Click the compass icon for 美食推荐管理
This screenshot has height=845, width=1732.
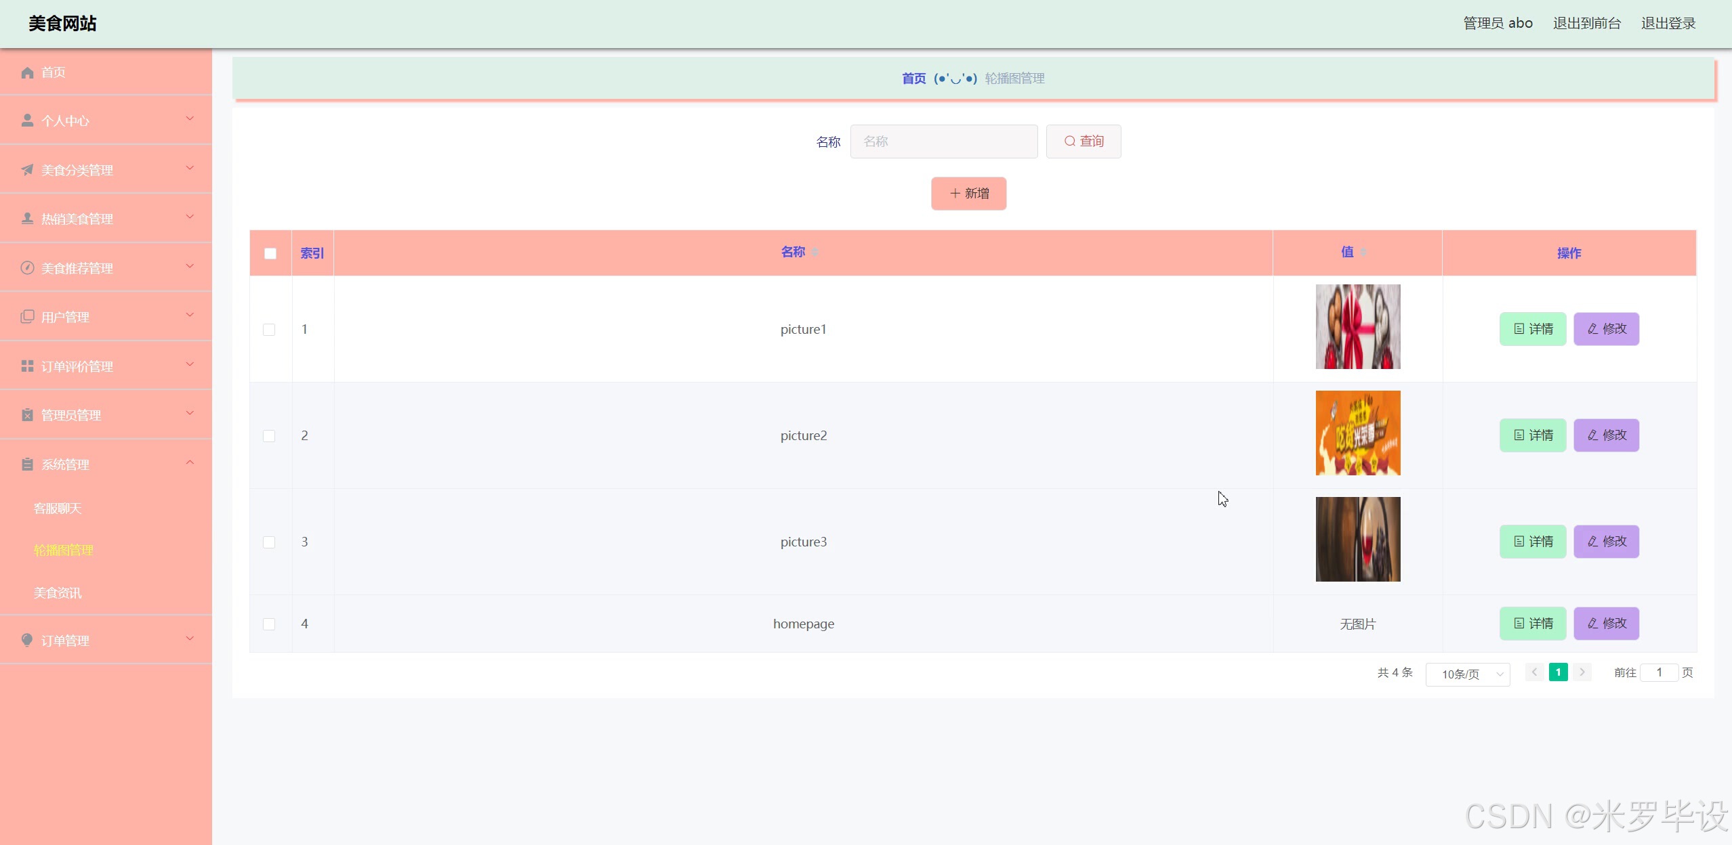tap(27, 267)
